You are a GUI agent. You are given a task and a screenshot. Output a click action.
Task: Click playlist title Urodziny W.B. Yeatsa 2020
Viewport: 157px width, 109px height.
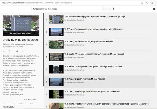click(20, 40)
